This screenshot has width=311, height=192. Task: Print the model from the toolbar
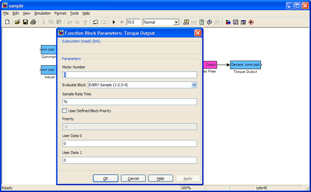coord(33,22)
